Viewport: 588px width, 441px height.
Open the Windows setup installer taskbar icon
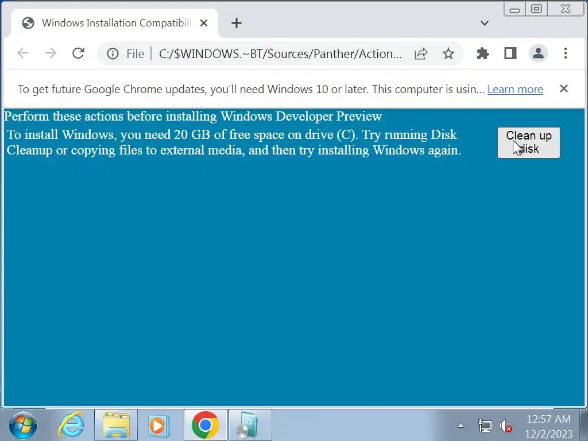(250, 425)
